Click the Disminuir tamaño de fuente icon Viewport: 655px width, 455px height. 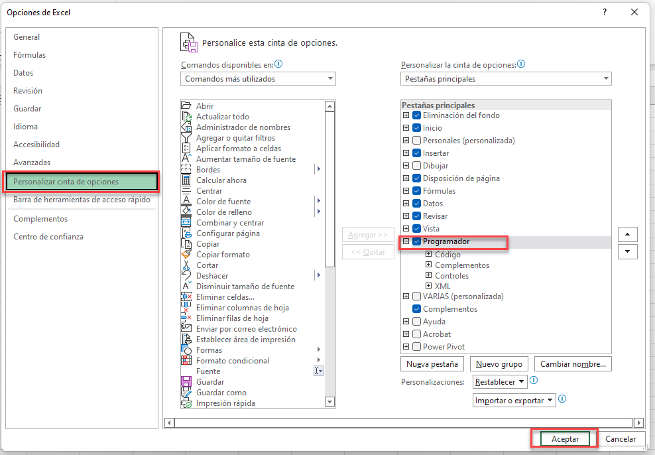click(x=186, y=287)
